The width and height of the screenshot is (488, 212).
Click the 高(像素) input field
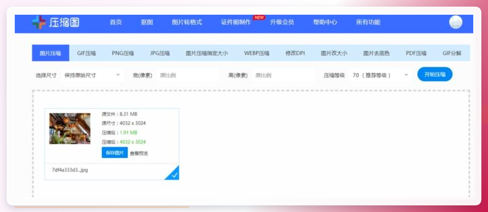click(x=283, y=75)
